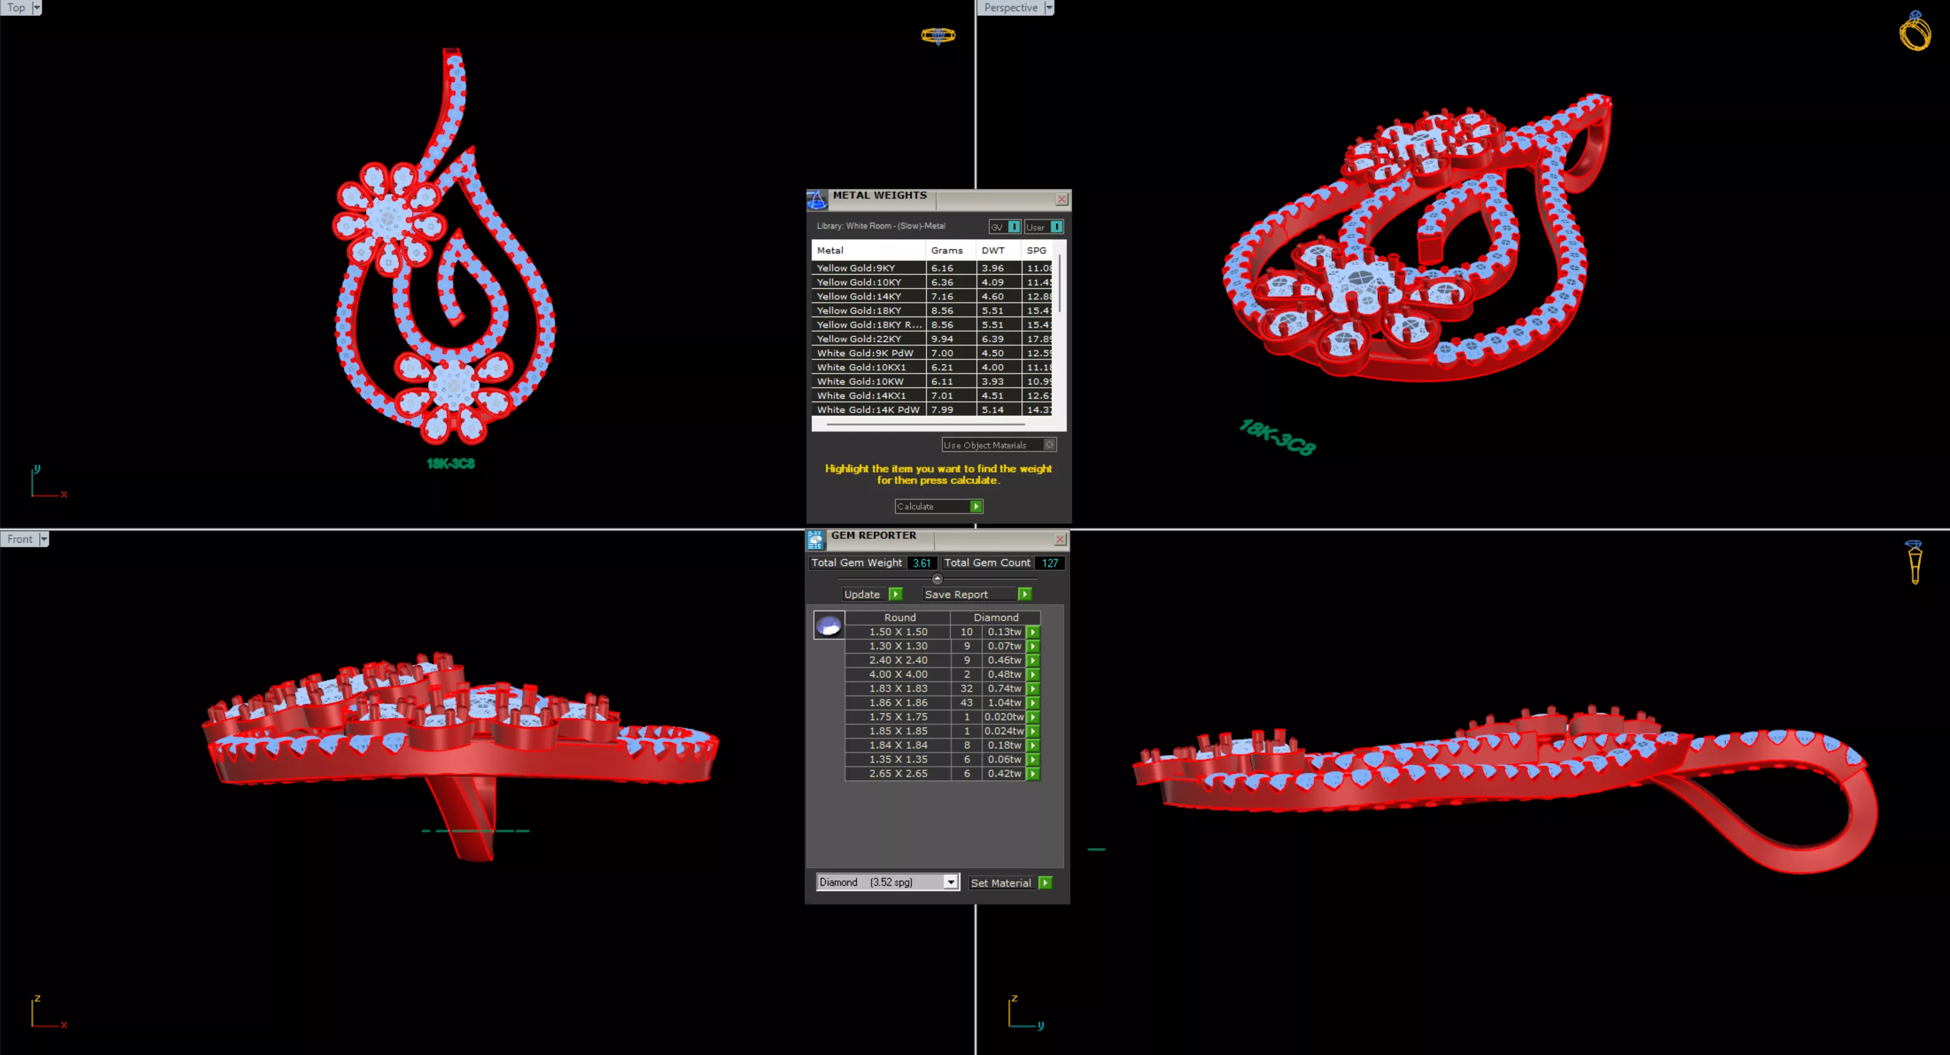Click the green arrow for 1.84 X 1.84 row
This screenshot has height=1055, width=1950.
coord(1033,746)
